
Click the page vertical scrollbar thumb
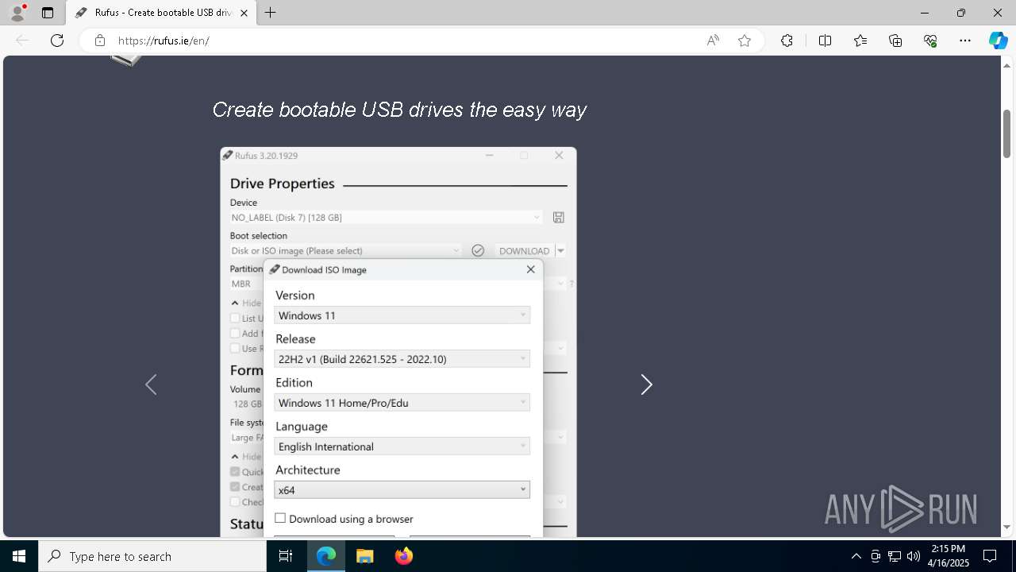1007,133
